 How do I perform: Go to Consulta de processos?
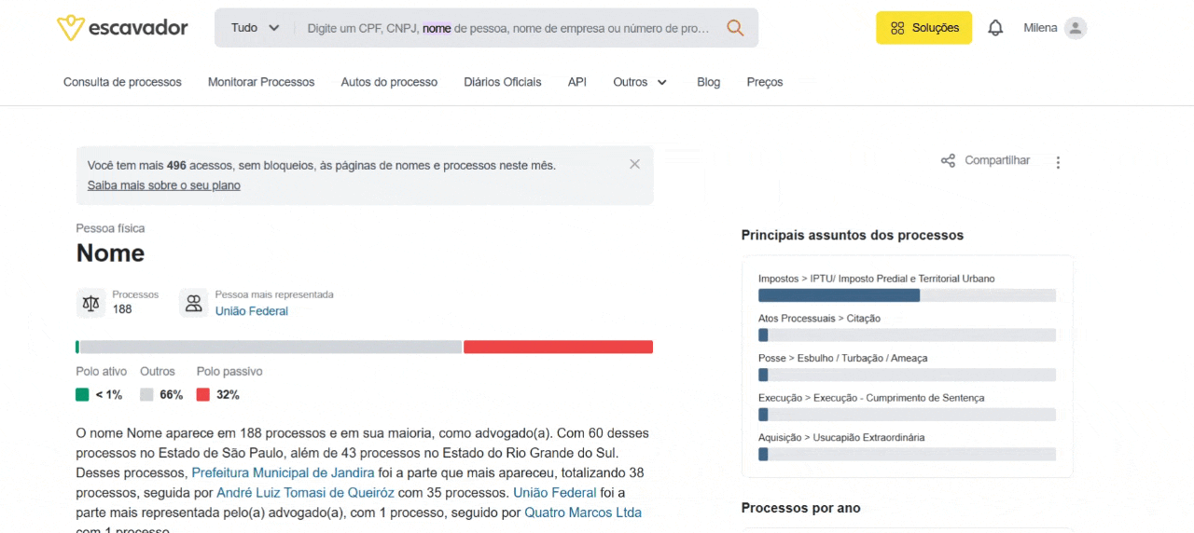click(x=122, y=82)
